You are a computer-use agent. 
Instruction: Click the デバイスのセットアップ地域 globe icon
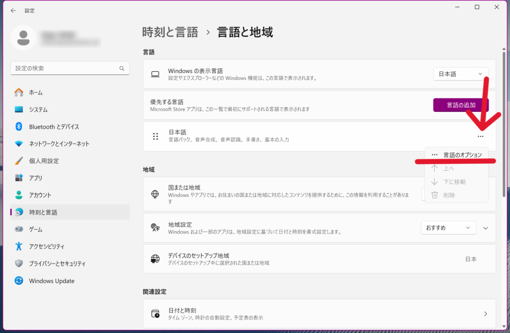155,259
